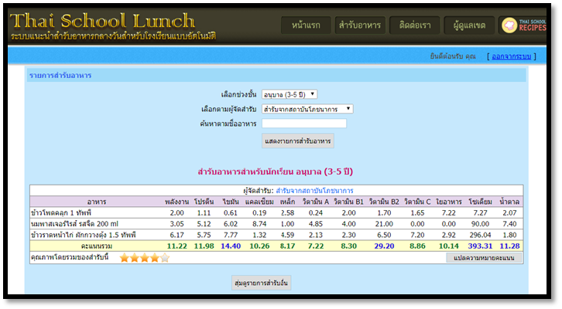Open the สำรับจากสถาบันโภชนาการ link in table header
Viewport: 562px width, 309px height.
click(x=314, y=191)
